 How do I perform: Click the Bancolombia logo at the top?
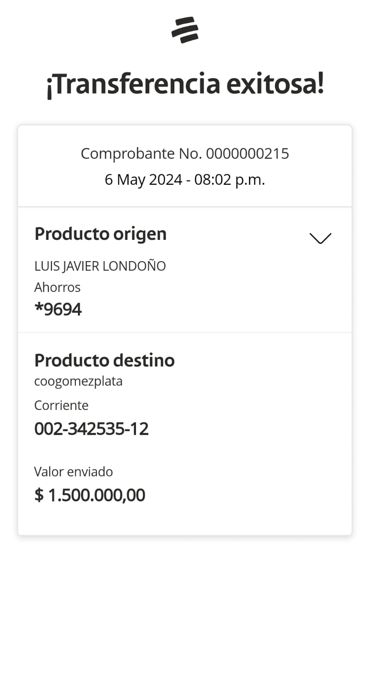tap(185, 30)
